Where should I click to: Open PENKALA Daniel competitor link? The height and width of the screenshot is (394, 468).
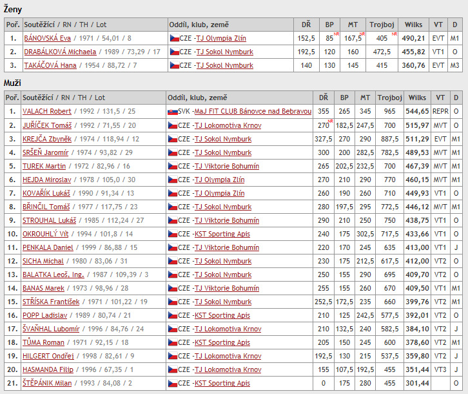point(48,247)
